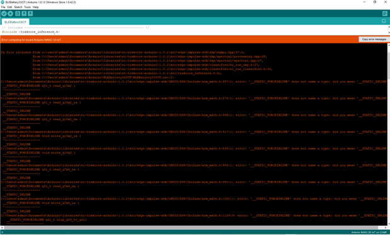Open the Tools menu

coord(27,7)
